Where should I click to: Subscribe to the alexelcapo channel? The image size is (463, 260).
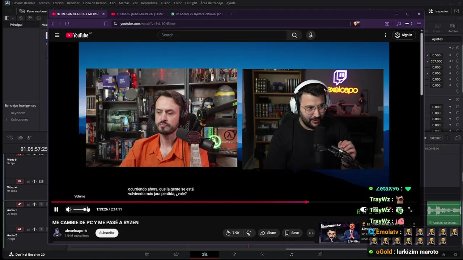click(x=107, y=233)
